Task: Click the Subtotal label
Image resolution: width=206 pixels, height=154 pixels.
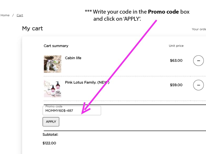Action: point(50,135)
